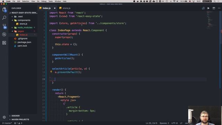Switch to the index.js editor tab
The height and width of the screenshot is (125, 222).
47,8
